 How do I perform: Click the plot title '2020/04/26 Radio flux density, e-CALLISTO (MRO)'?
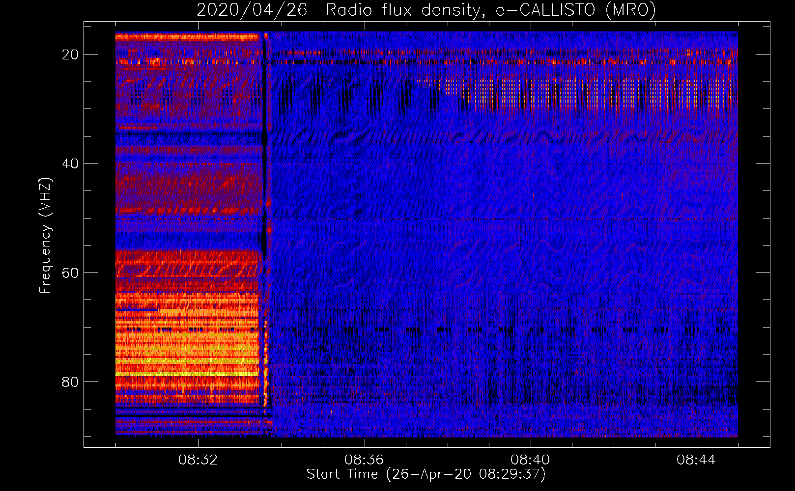coord(426,10)
